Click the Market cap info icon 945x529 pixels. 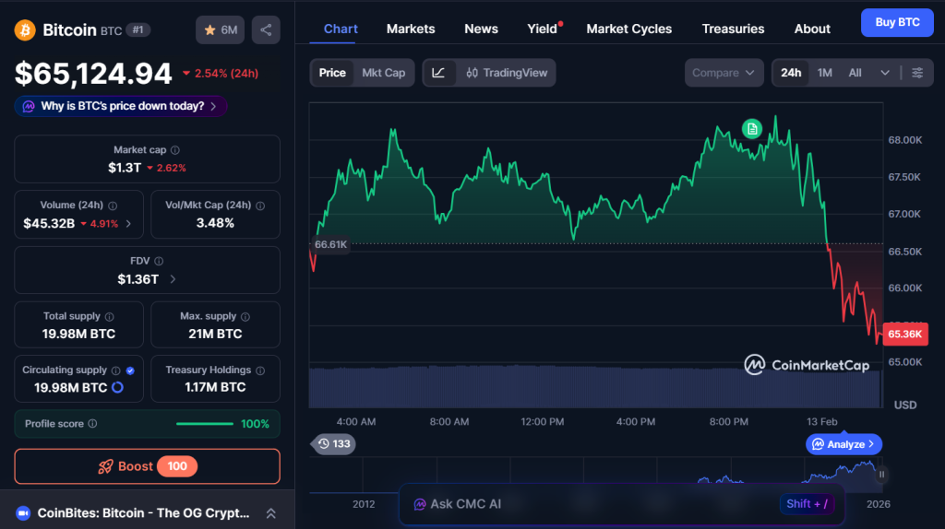(175, 150)
